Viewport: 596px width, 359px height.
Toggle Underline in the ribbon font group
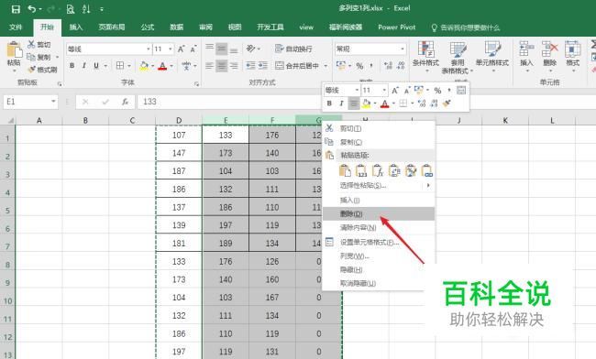[x=96, y=66]
